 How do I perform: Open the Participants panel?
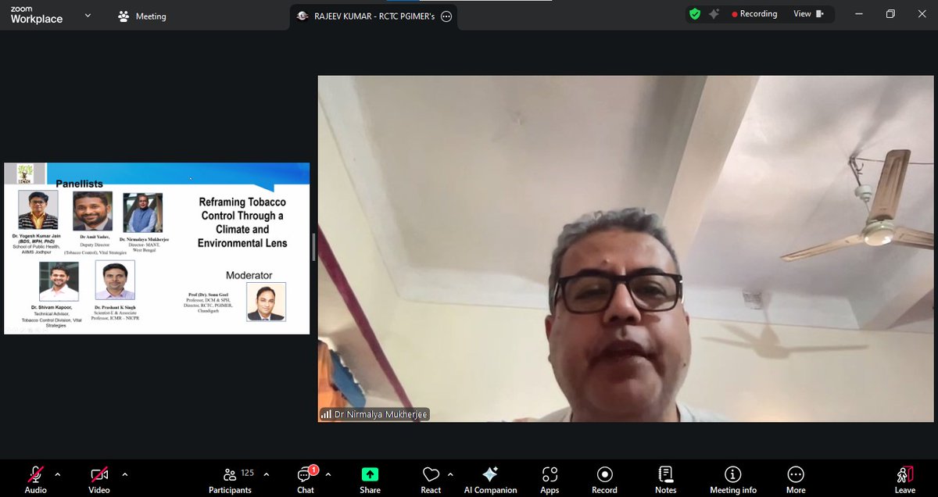pos(230,479)
